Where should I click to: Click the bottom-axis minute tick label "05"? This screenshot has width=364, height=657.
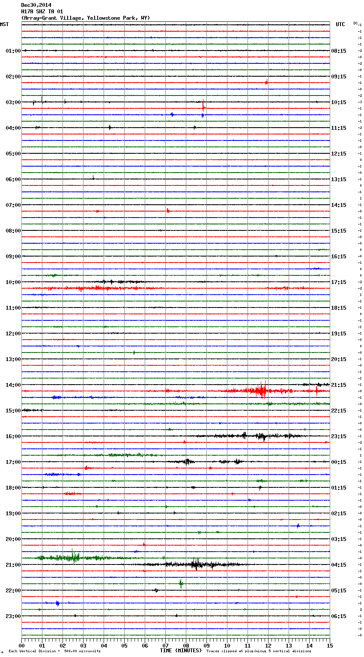[x=124, y=645]
